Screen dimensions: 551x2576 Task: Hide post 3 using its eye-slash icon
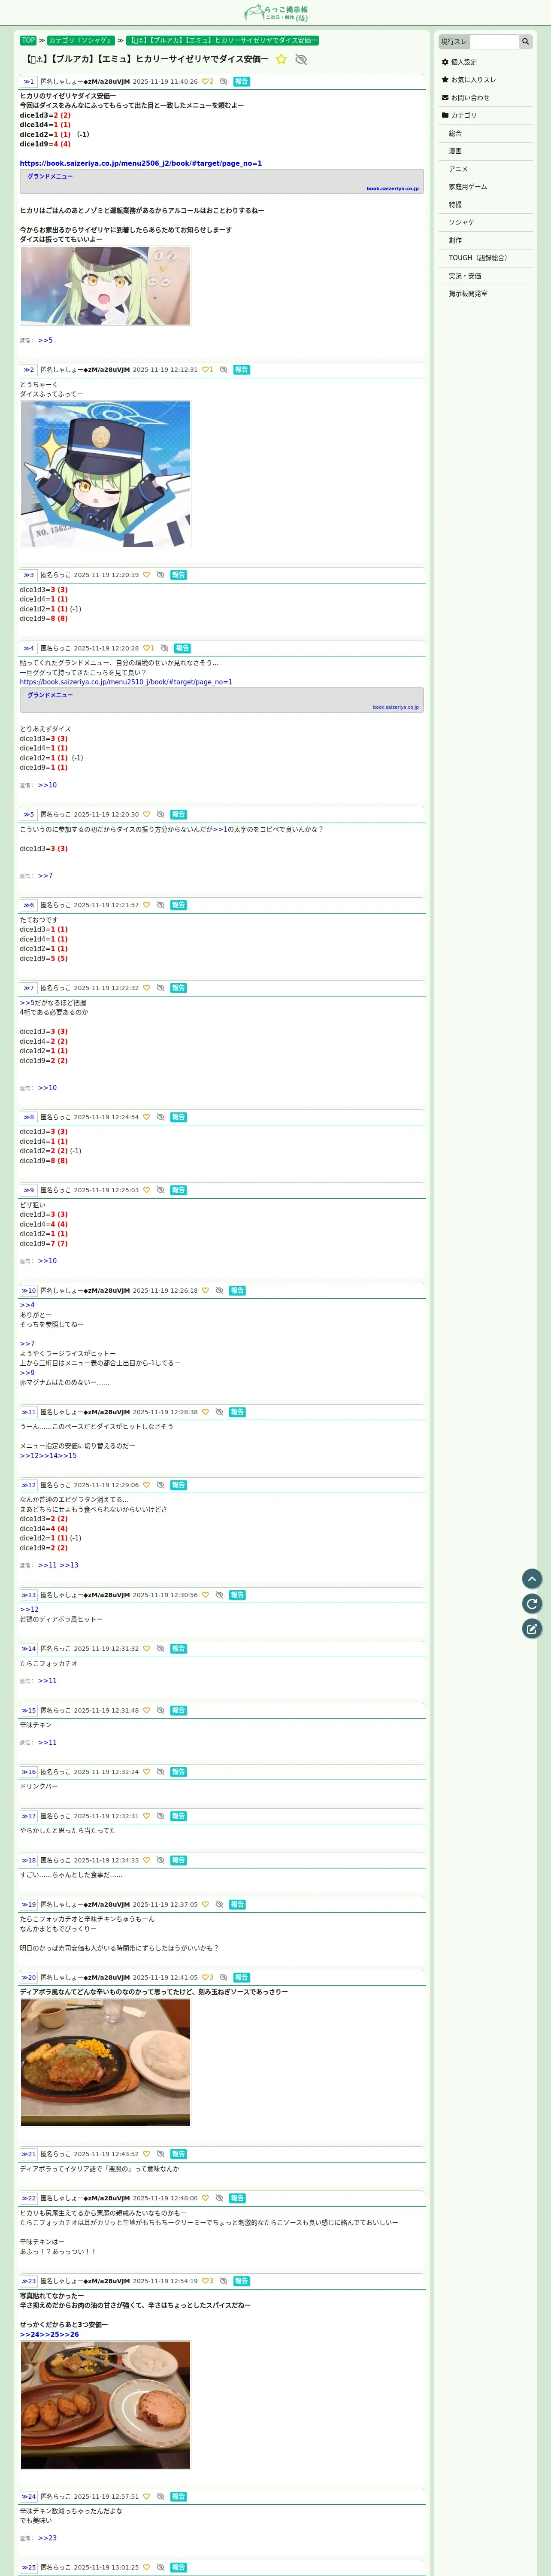[x=160, y=575]
